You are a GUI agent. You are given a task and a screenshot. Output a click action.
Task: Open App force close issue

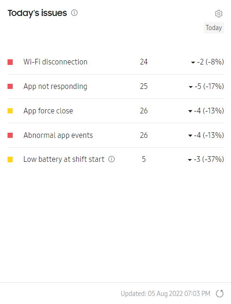pos(116,111)
